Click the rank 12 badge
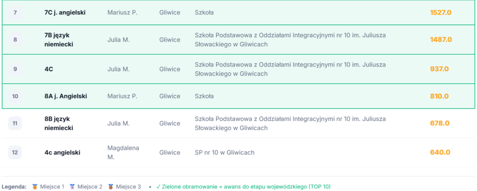Screen dimensions: 477x191 coord(15,152)
